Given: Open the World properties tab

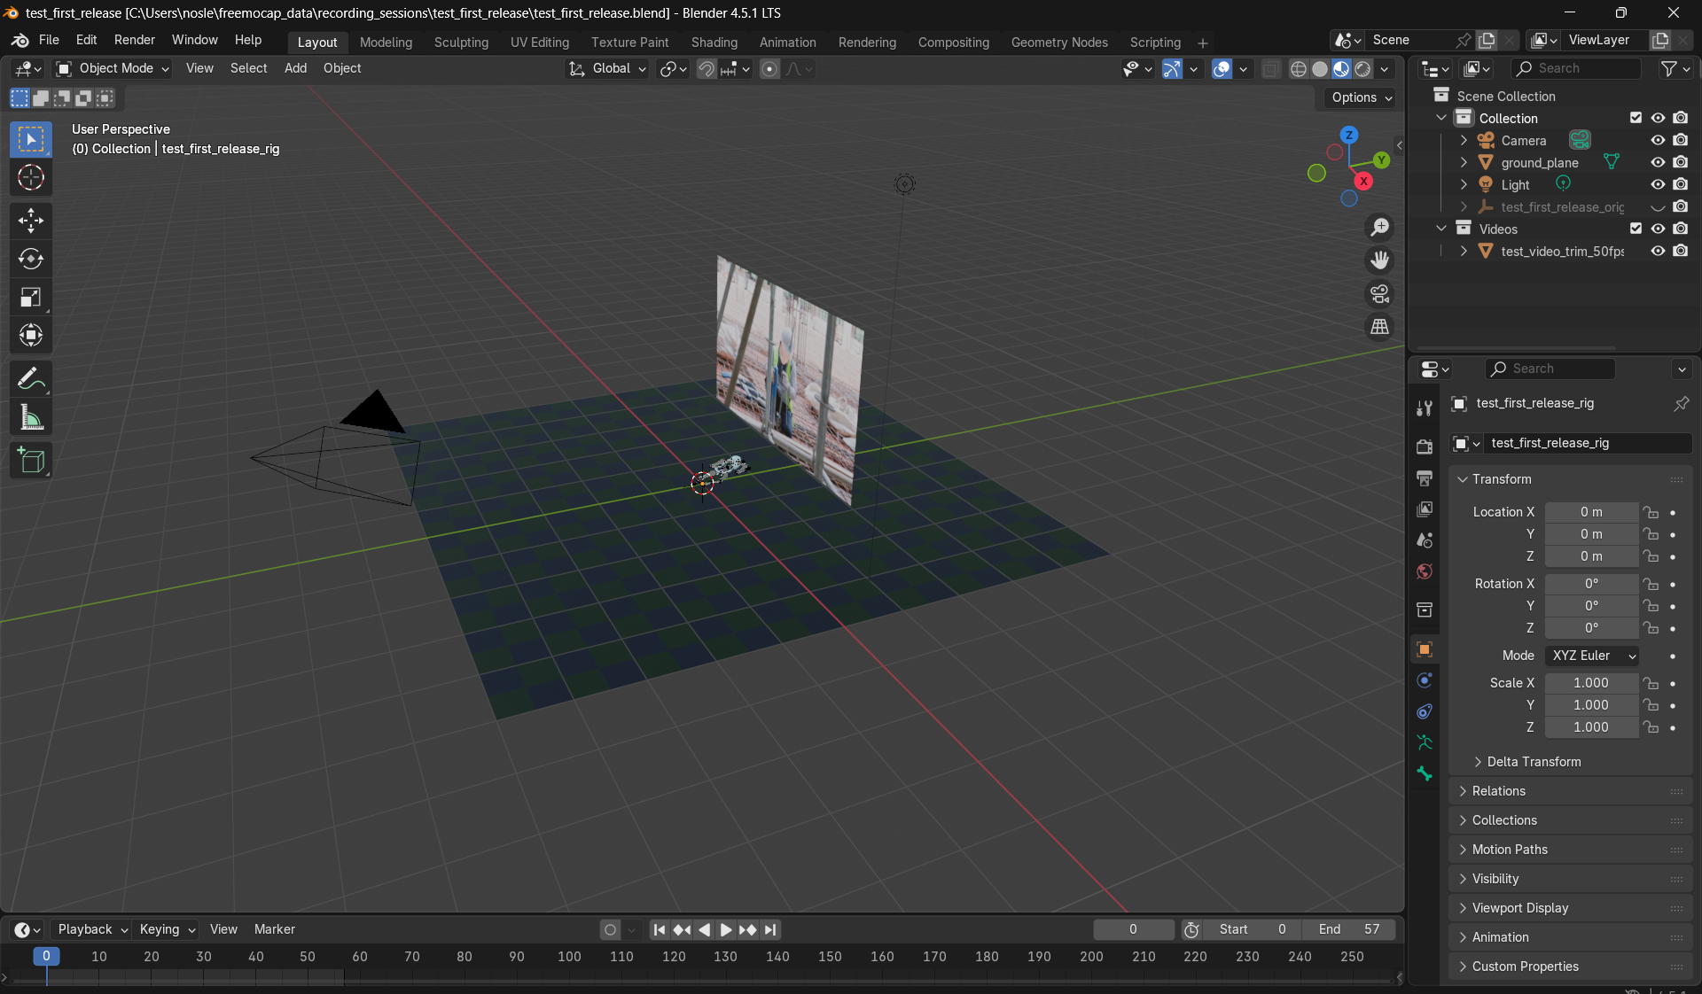Looking at the screenshot, I should pos(1425,571).
